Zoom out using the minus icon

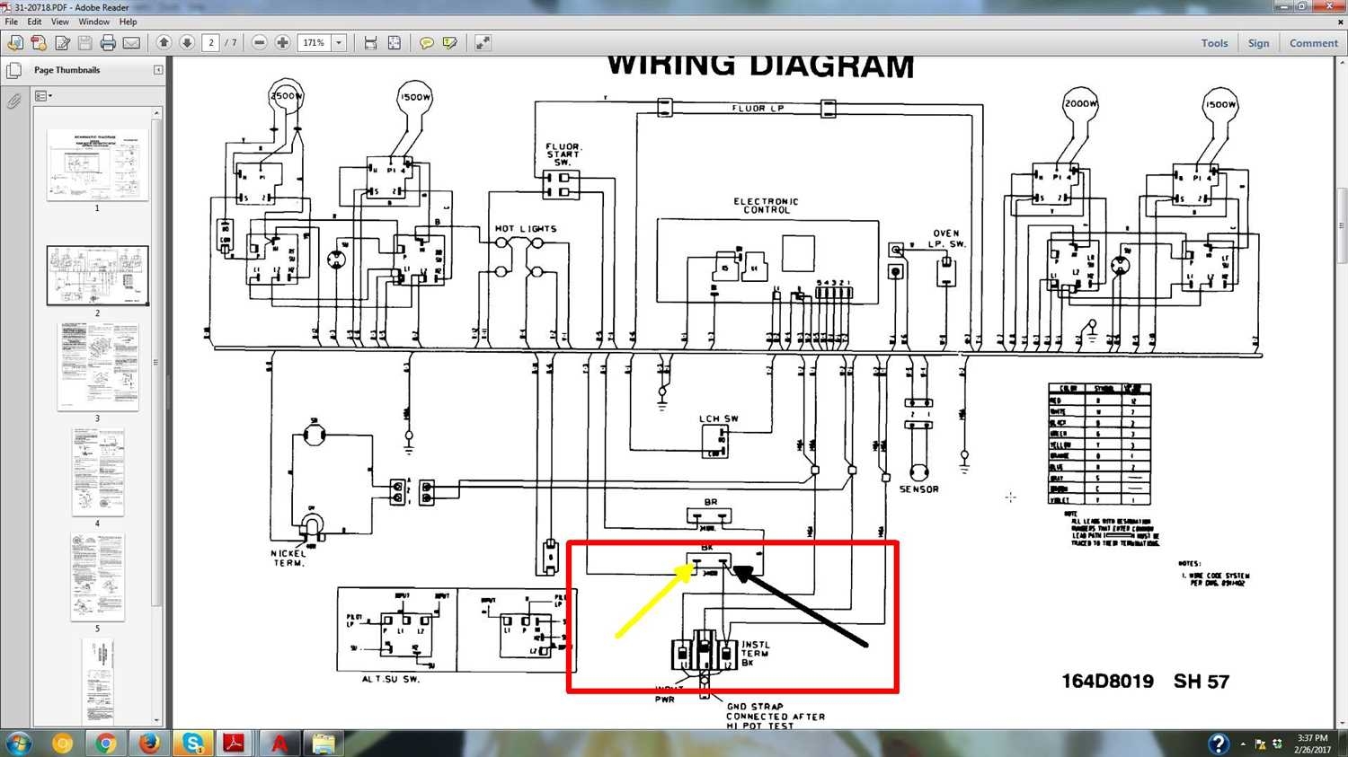[259, 42]
